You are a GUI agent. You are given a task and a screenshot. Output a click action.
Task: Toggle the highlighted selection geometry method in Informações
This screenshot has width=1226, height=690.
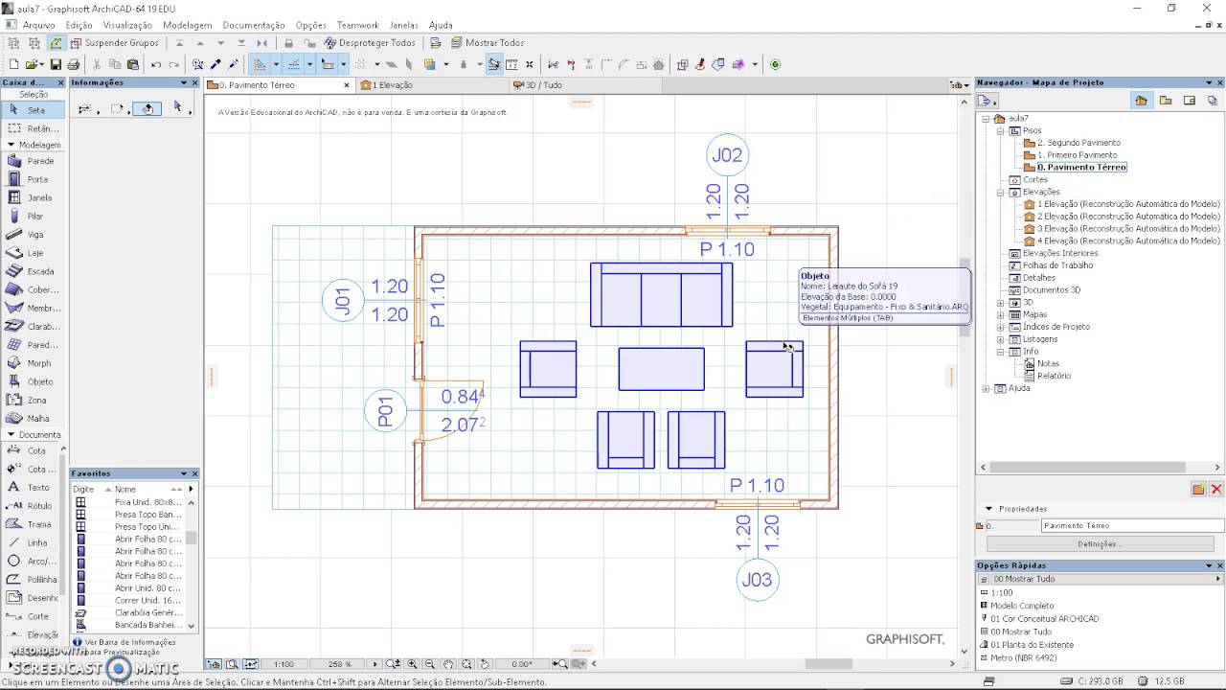tap(148, 109)
